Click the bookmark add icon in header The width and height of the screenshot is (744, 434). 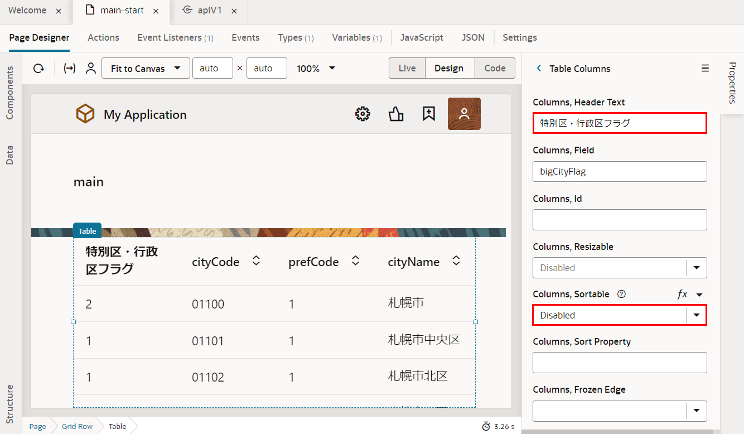pyautogui.click(x=428, y=114)
